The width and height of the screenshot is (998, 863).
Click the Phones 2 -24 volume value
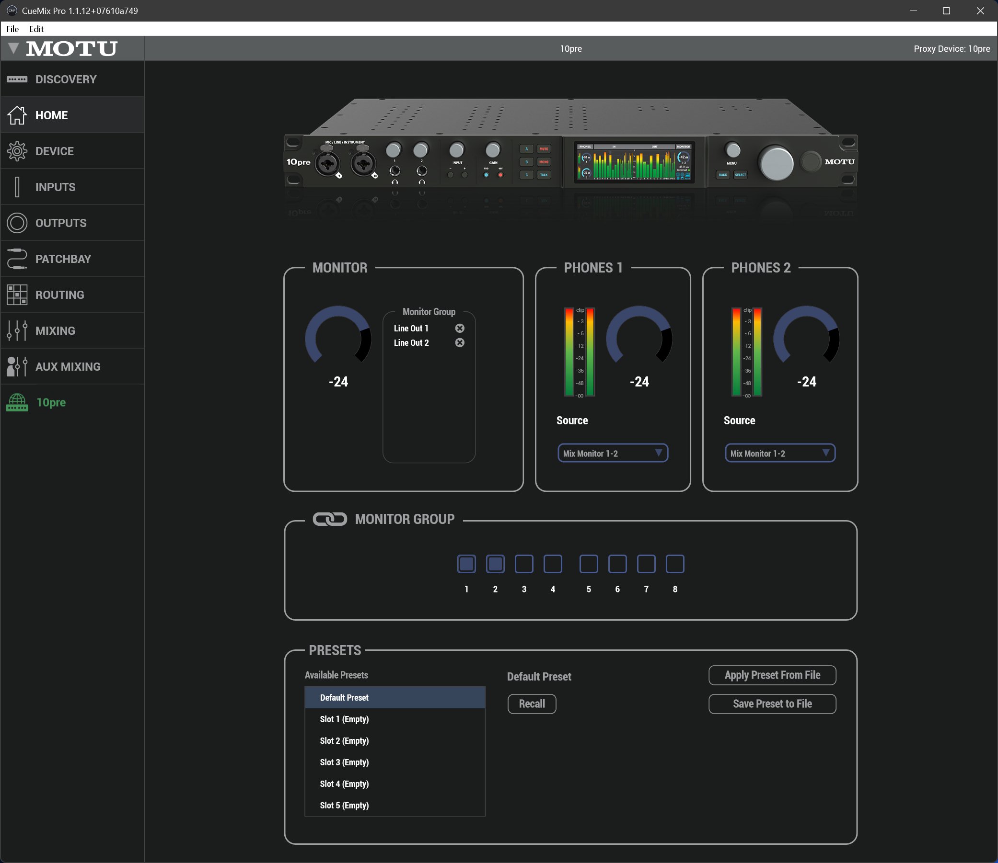(806, 382)
